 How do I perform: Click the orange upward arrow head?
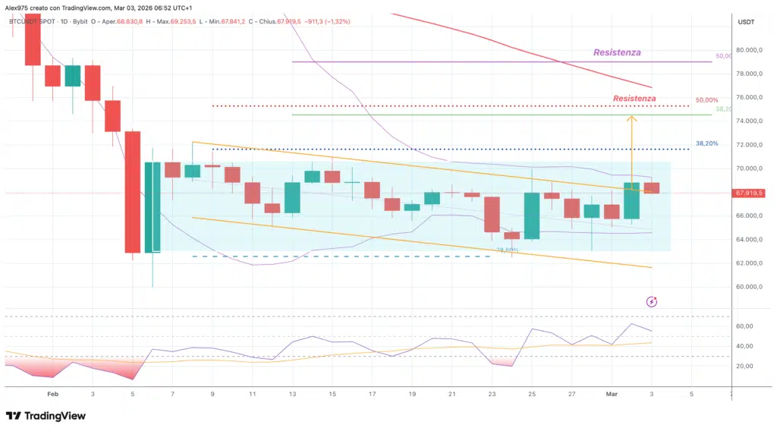coord(631,118)
